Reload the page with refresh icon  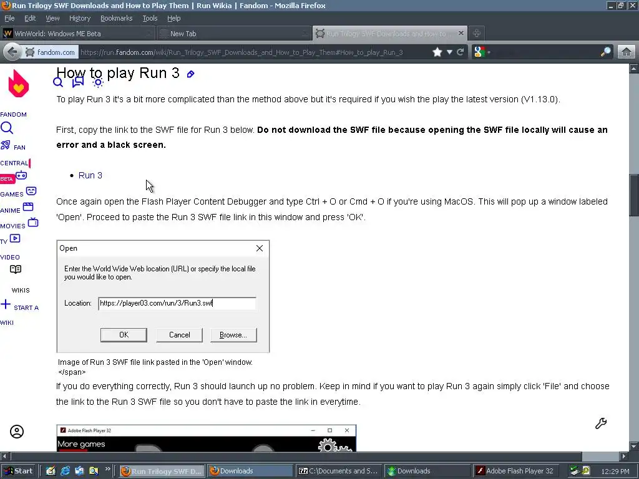[461, 52]
